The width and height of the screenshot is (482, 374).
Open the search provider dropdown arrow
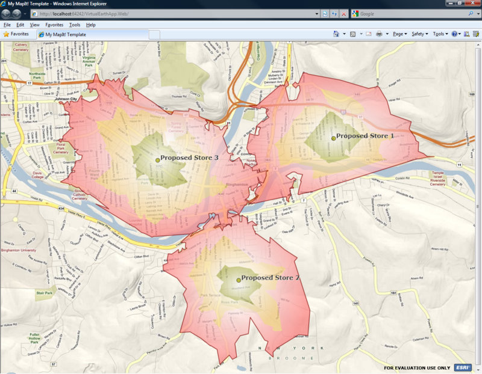coord(478,14)
